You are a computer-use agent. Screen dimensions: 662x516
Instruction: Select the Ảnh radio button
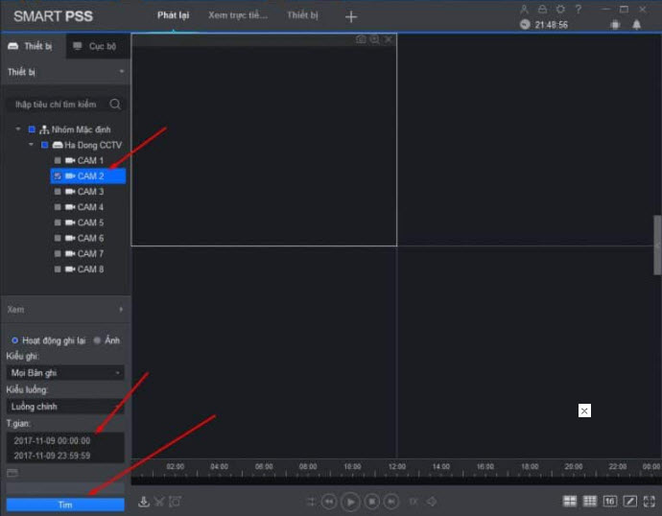98,340
